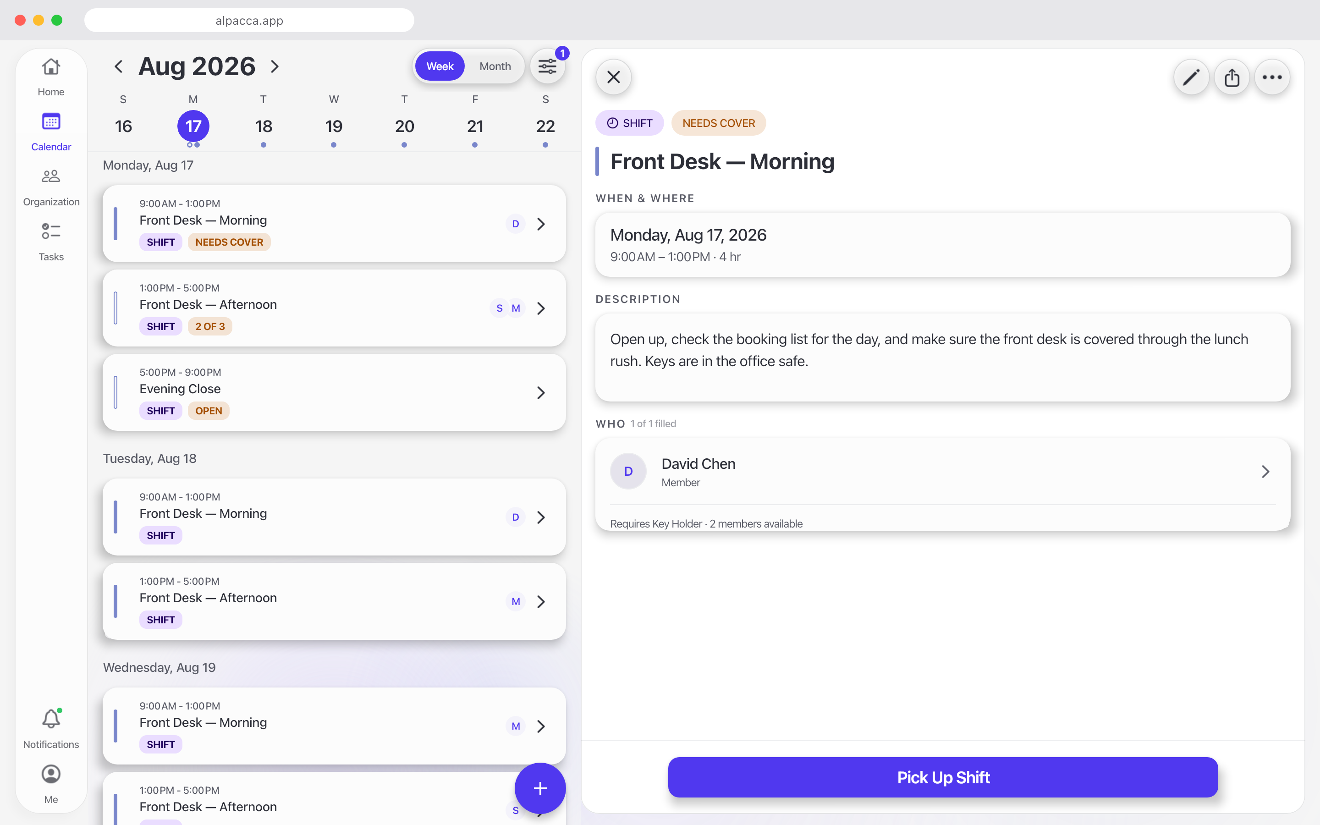
Task: Go to previous month arrow
Action: (x=118, y=66)
